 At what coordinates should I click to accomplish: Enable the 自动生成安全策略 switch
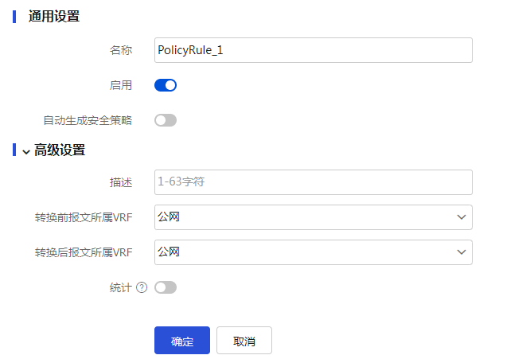[166, 120]
